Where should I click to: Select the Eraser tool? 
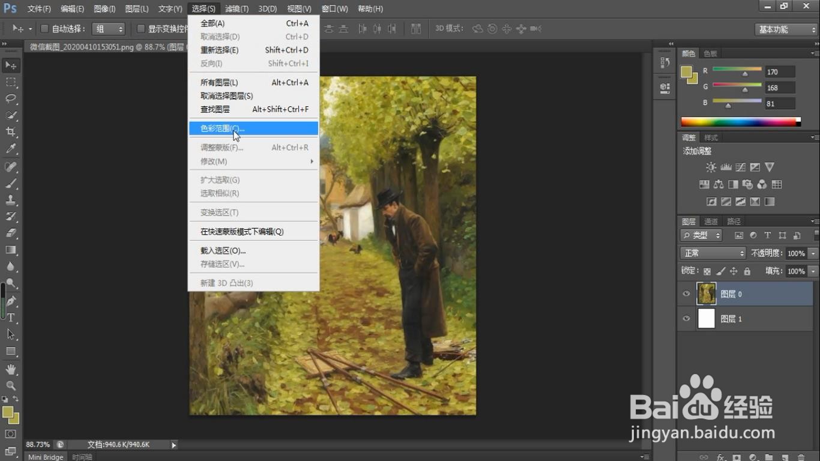(11, 234)
